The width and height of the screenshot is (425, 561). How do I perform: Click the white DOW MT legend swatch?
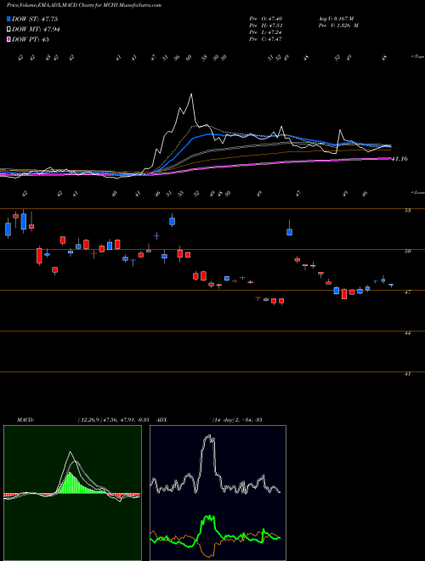click(x=9, y=30)
